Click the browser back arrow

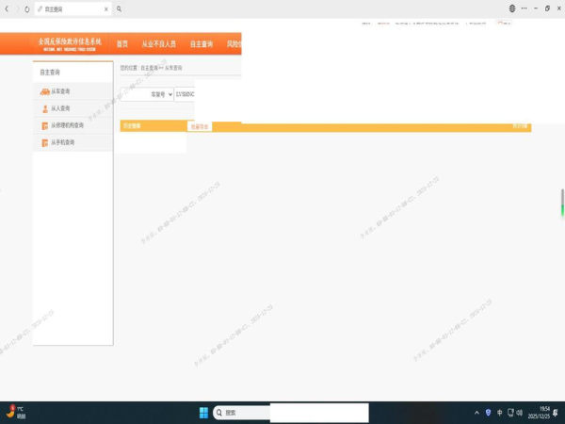click(x=8, y=9)
